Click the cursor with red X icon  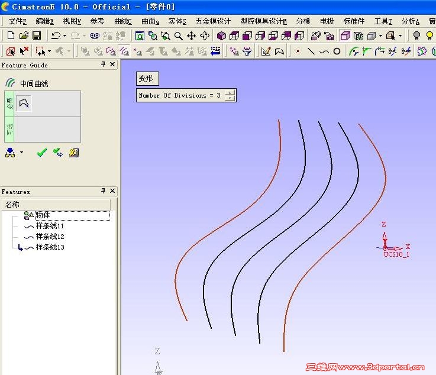(x=24, y=51)
